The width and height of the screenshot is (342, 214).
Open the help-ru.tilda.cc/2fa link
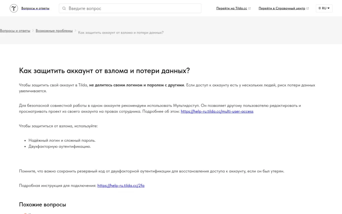pos(121,186)
